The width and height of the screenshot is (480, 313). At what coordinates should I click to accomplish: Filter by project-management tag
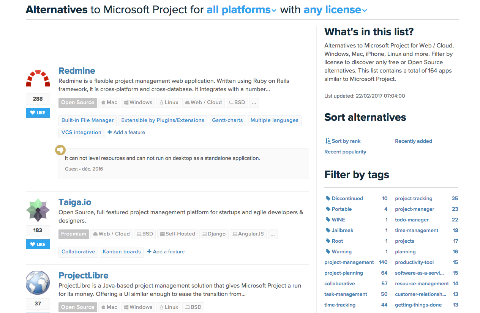(349, 262)
